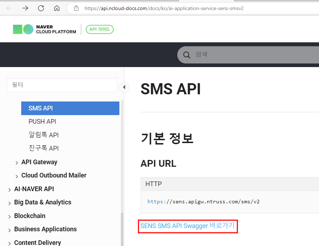Viewport: 319px width, 246px height.
Task: Open 친구톡 API sidebar item
Action: tap(44, 148)
